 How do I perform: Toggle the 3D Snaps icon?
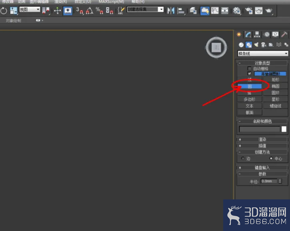pos(80,11)
